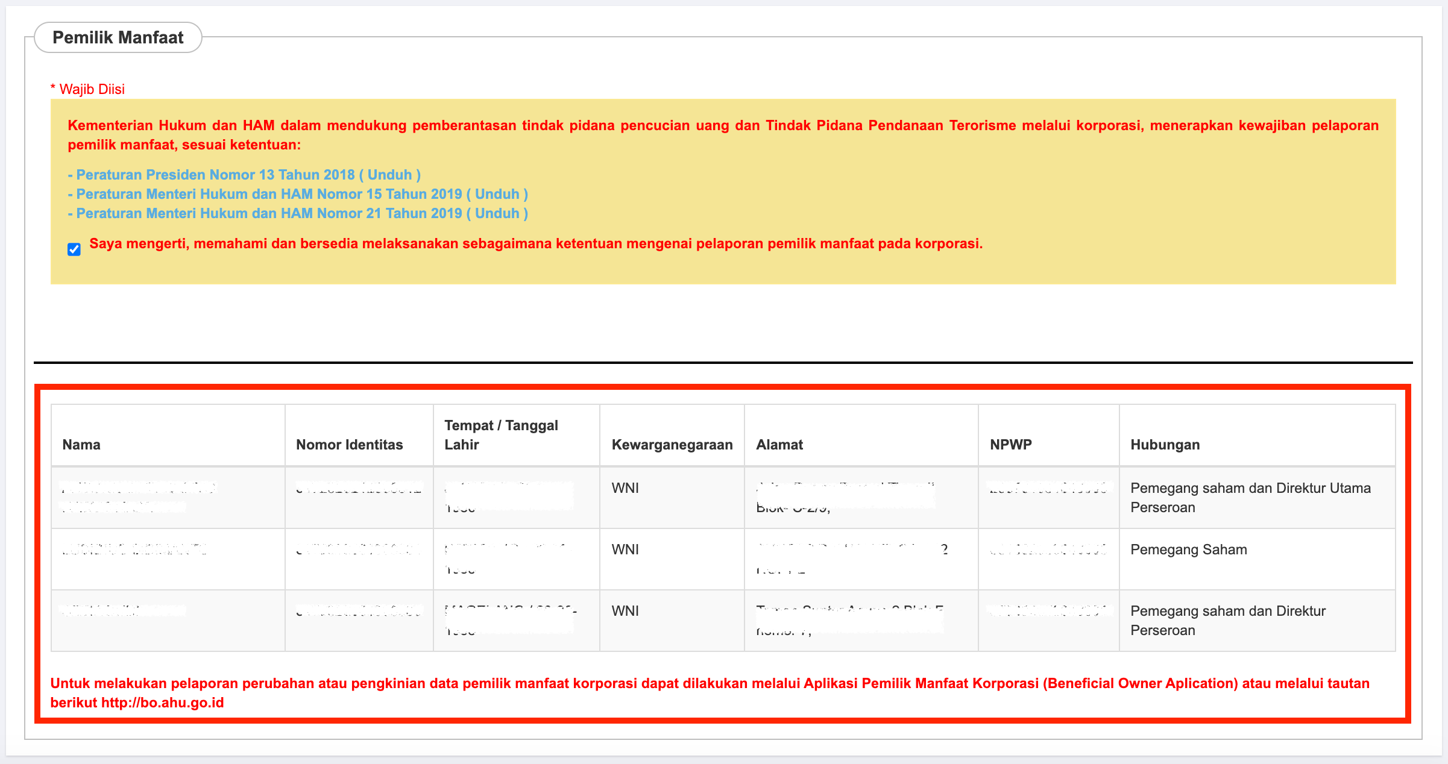Click the Wajib Diisi required notice

[x=88, y=89]
